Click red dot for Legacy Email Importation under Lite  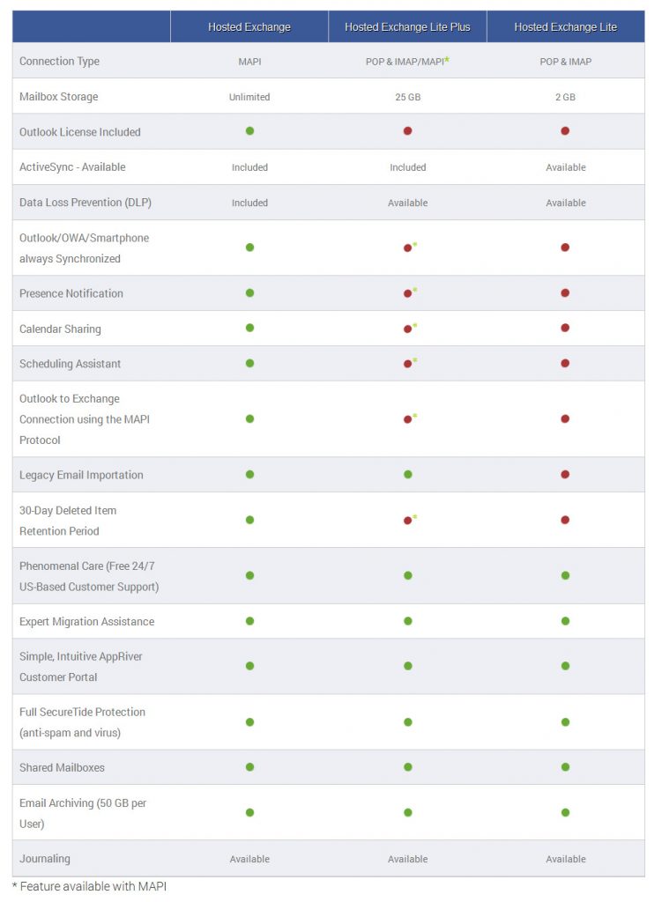565,475
